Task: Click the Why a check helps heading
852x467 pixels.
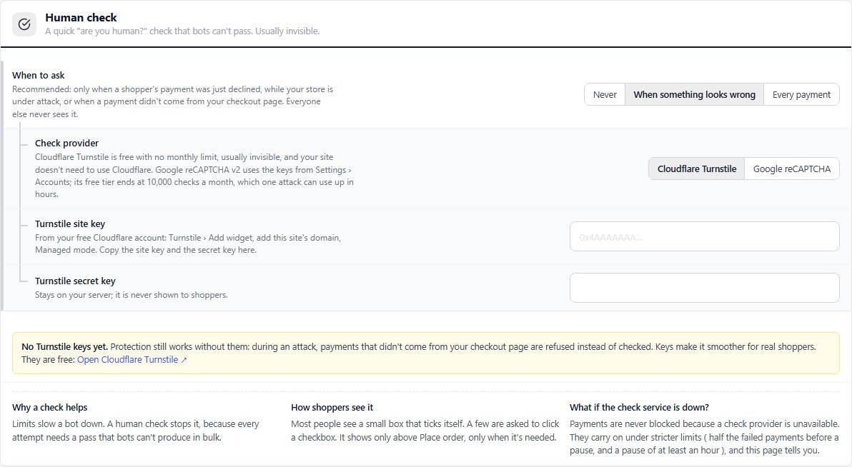Action: pos(50,407)
